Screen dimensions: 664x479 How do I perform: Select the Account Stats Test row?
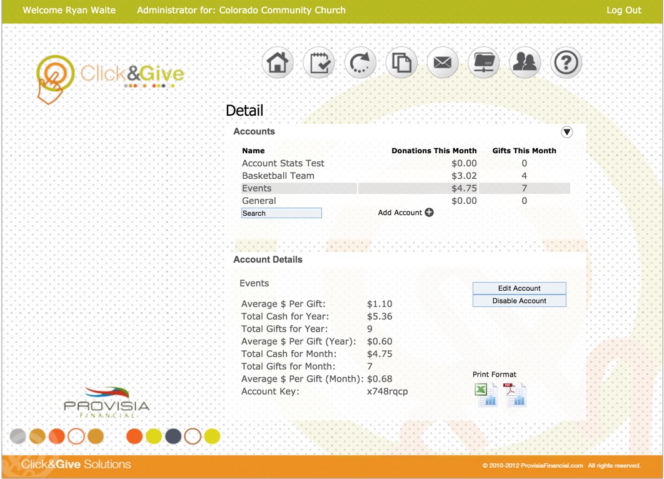[x=405, y=163]
